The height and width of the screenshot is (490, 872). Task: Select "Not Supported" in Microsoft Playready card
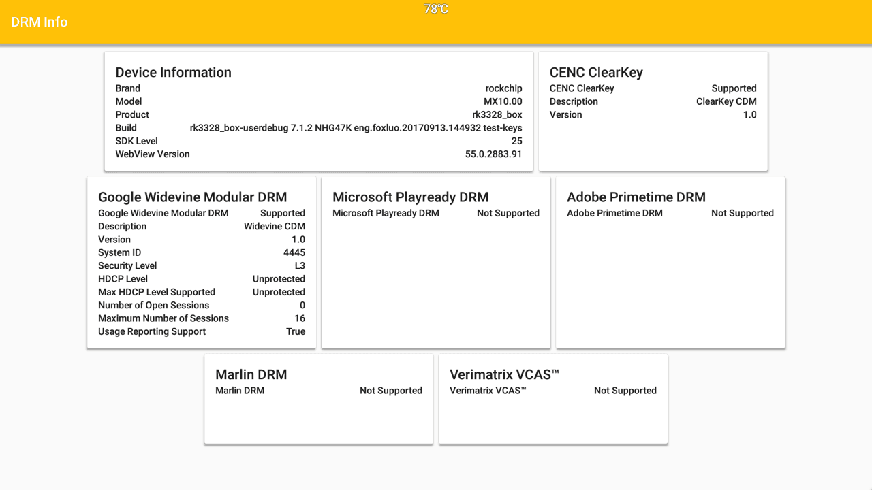(508, 213)
